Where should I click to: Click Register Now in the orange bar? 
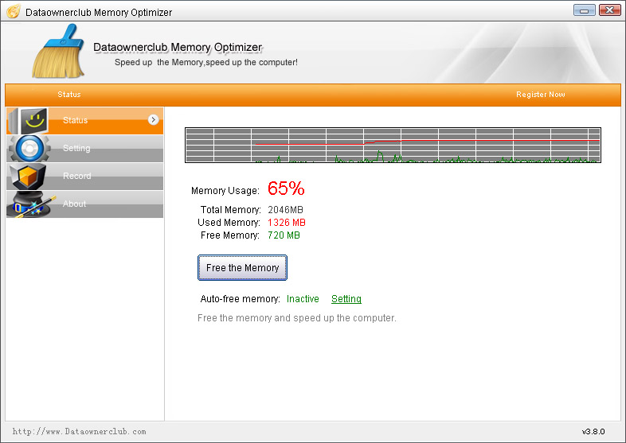click(540, 95)
